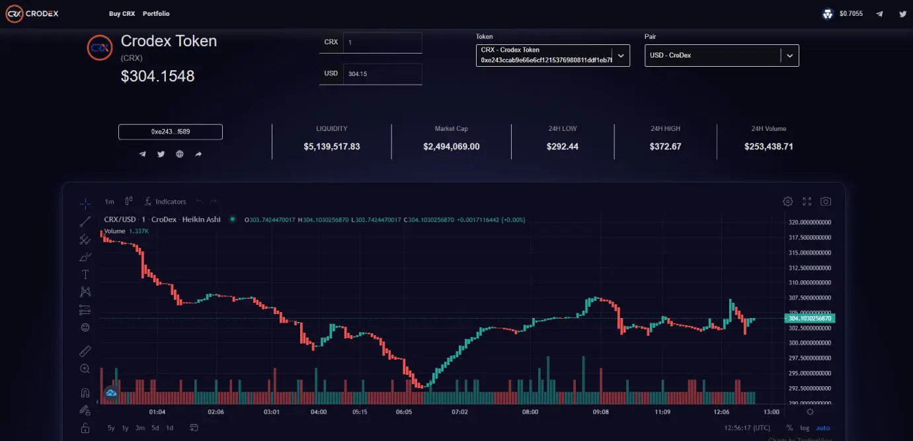This screenshot has width=913, height=441.
Task: Click the $372.67 24H high value
Action: 665,147
